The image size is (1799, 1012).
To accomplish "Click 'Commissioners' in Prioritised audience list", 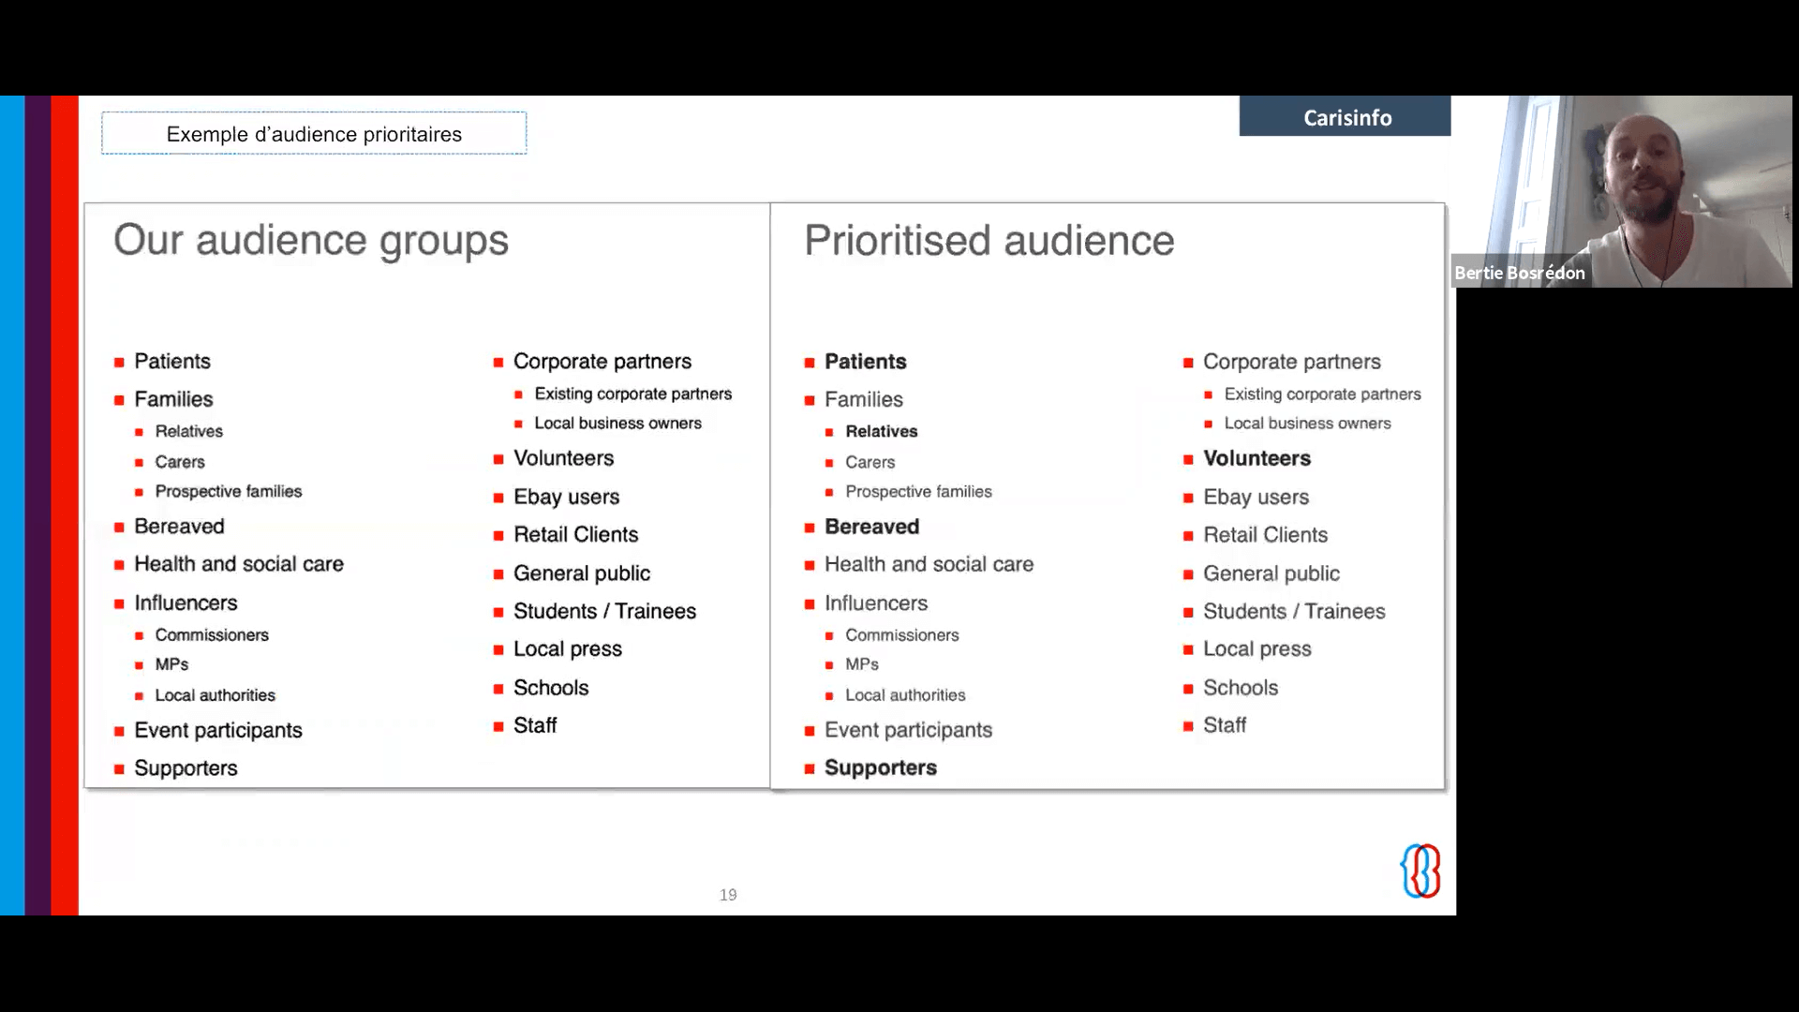I will tap(902, 635).
